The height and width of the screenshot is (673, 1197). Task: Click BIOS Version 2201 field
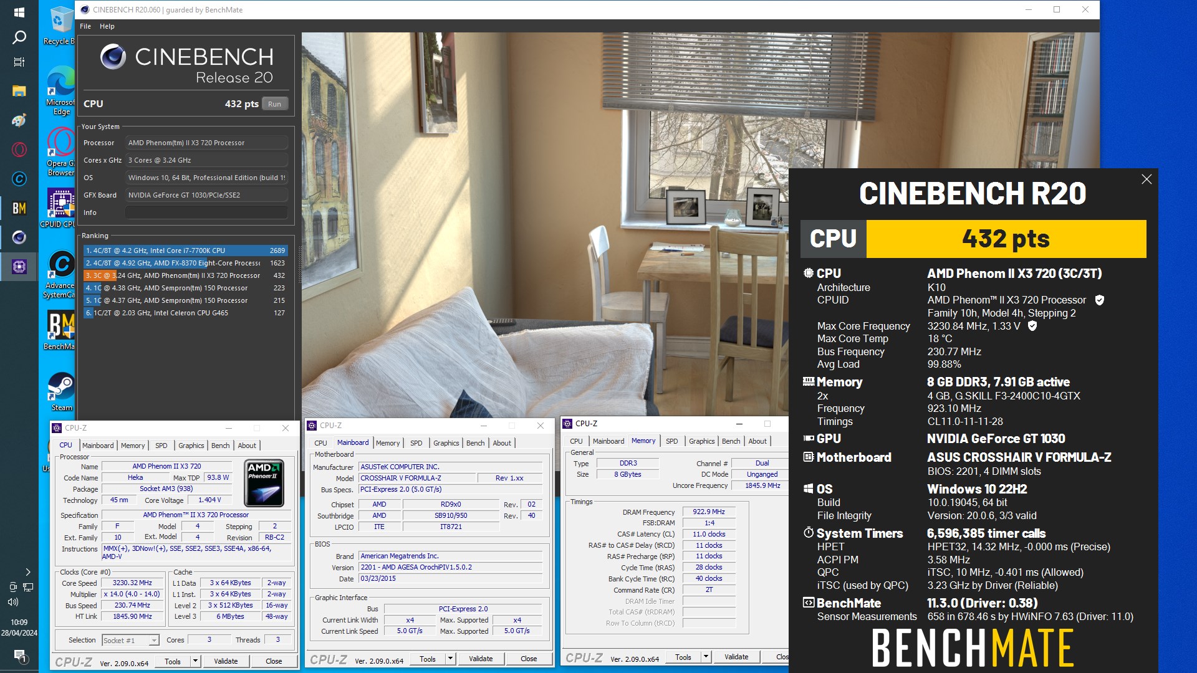[450, 567]
